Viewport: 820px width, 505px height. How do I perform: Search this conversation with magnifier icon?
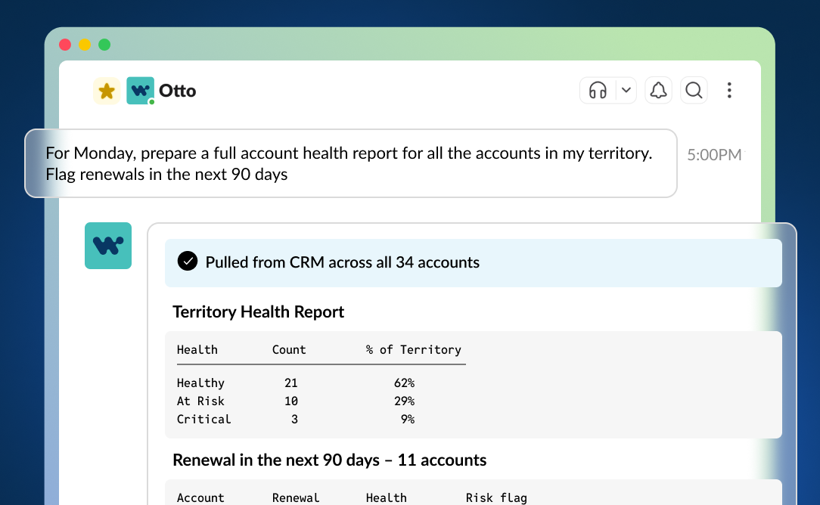tap(694, 91)
